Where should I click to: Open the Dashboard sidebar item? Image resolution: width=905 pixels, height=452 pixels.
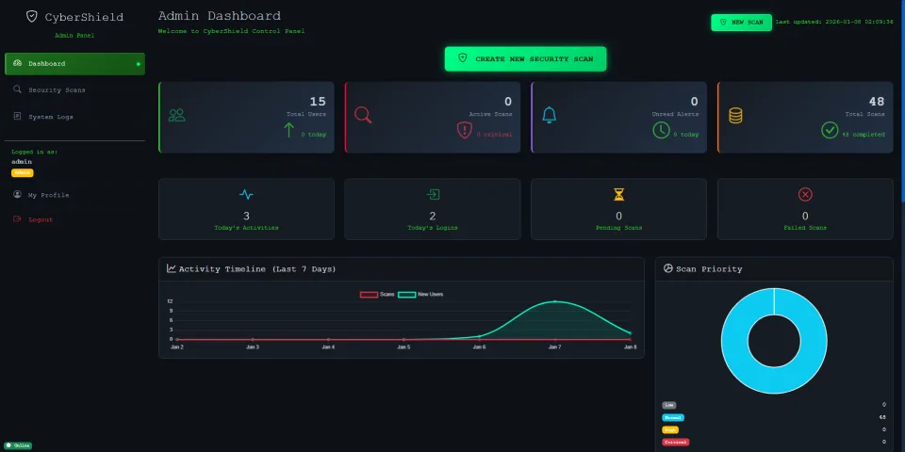(75, 64)
